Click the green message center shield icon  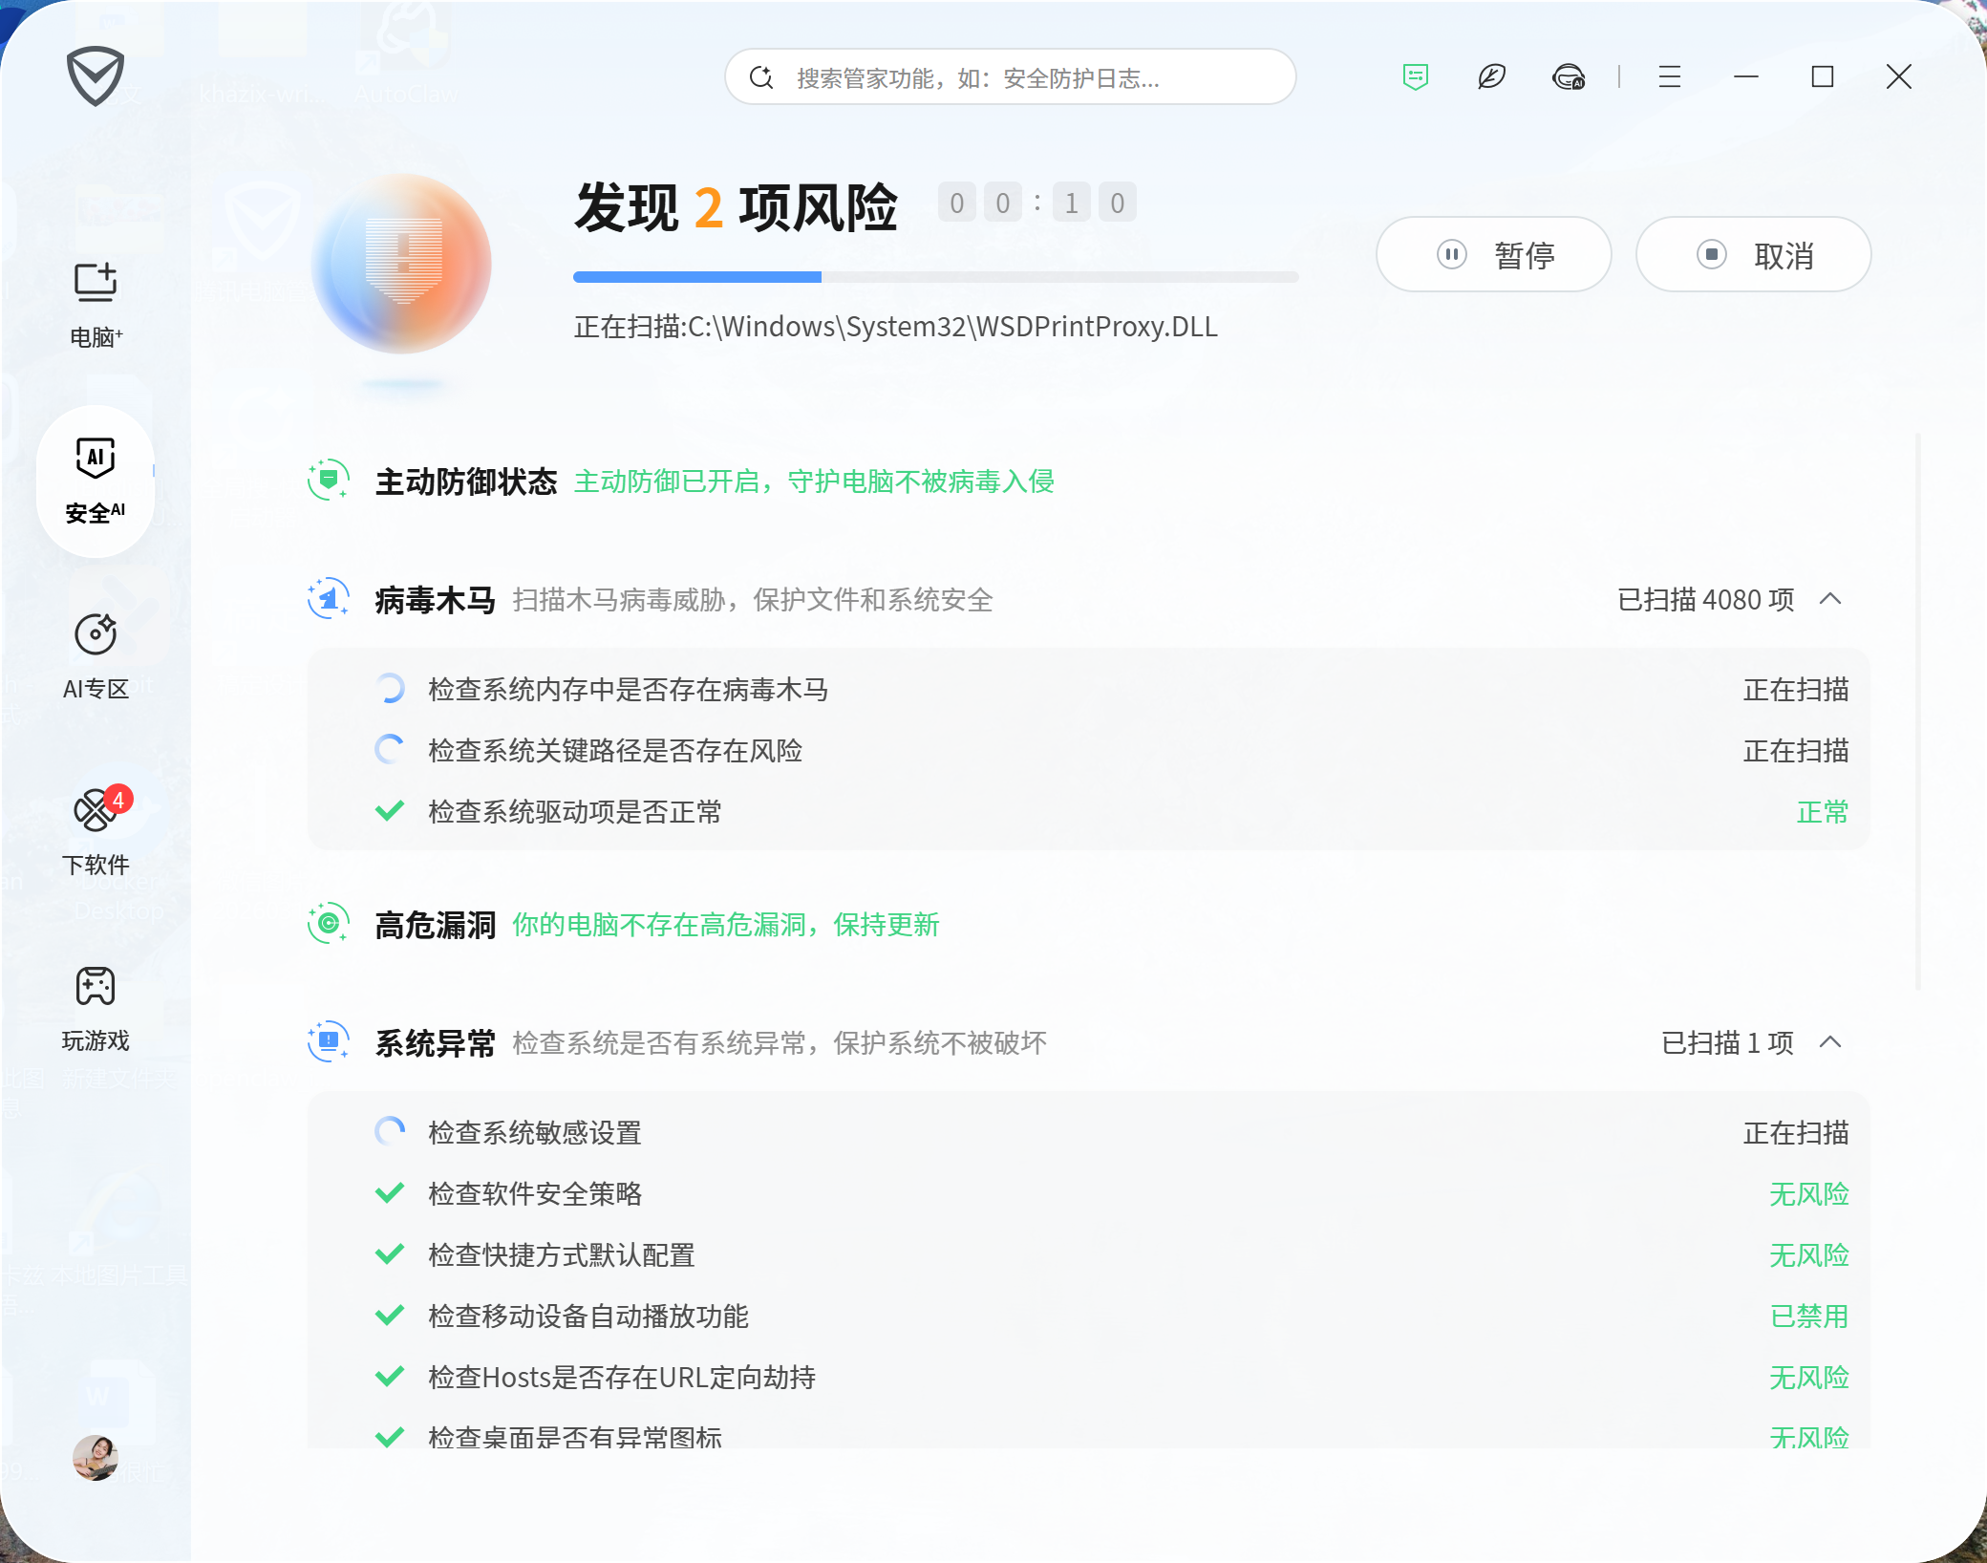[1415, 76]
